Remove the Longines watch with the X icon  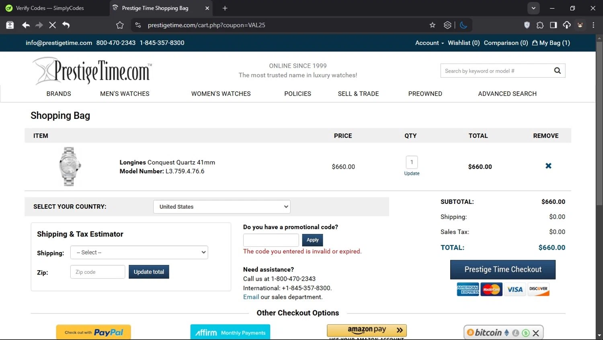point(548,166)
